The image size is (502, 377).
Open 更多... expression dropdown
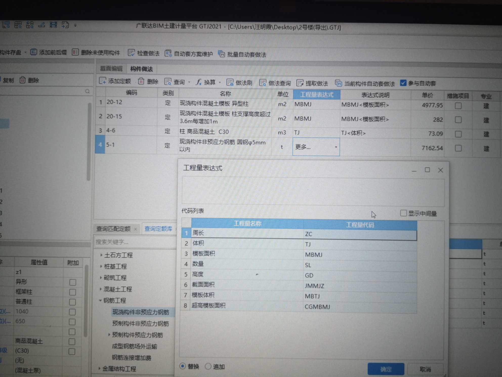point(336,147)
